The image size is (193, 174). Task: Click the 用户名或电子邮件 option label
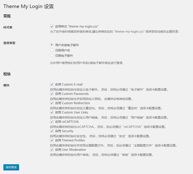pyautogui.click(x=67, y=45)
